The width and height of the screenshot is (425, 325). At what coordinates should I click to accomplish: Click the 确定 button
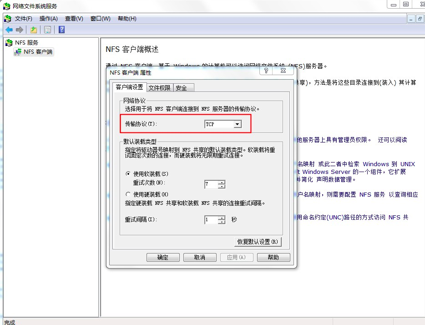pos(163,257)
